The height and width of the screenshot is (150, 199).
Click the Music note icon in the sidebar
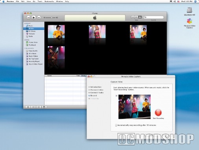coord(27,26)
